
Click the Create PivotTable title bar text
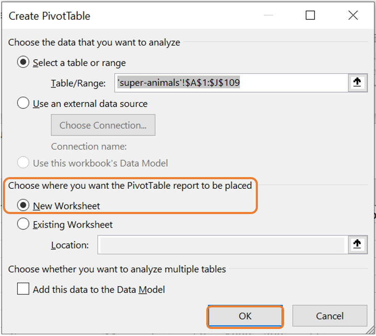click(x=49, y=16)
